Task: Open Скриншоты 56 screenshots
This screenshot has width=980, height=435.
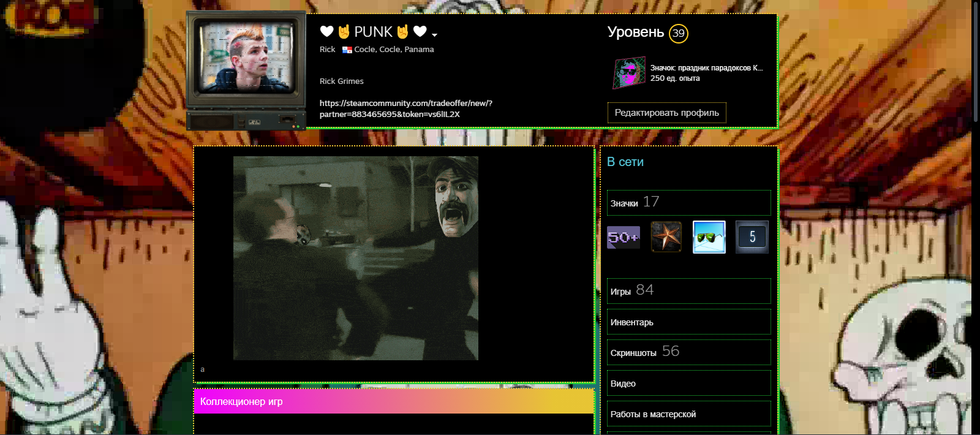Action: pos(688,352)
